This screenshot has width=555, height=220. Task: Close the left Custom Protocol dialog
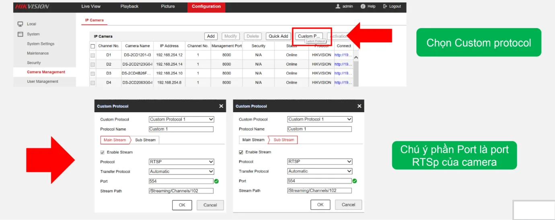pyautogui.click(x=221, y=106)
